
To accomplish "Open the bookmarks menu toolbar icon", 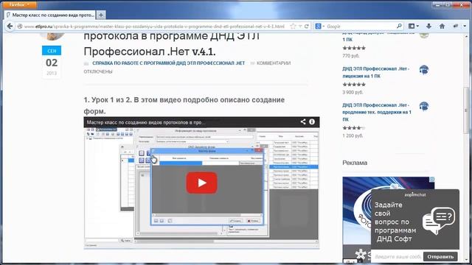I will (x=413, y=26).
